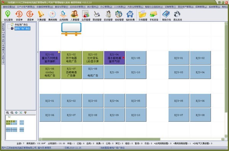Open 人事管理 personnel management
The height and width of the screenshot is (151, 229).
coord(75,16)
